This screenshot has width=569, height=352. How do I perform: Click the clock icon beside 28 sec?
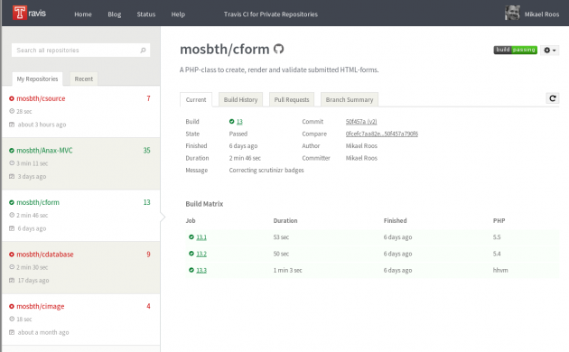pos(12,111)
